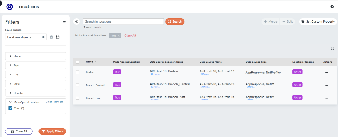Remove the True filter chip
Screen dimensions: 338x137
tap(119, 36)
